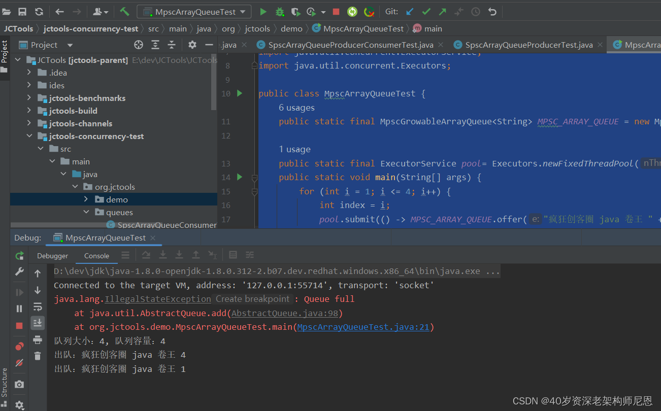Push commits with the green up-right arrow
The height and width of the screenshot is (411, 661).
[442, 11]
